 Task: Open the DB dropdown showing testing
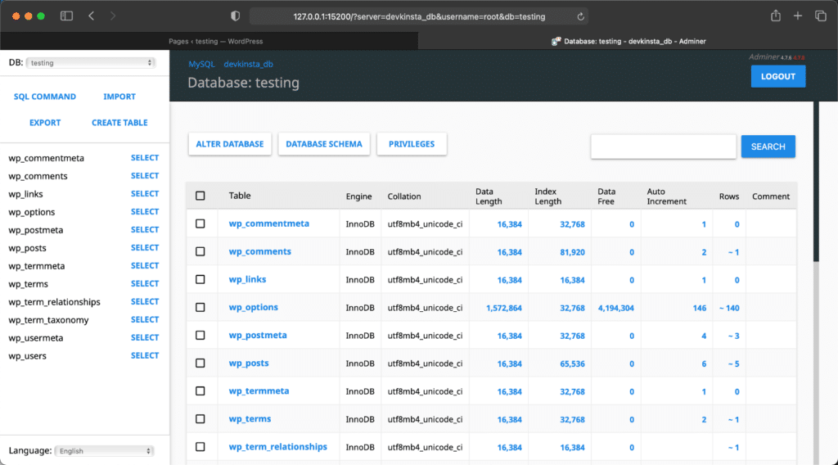click(90, 62)
